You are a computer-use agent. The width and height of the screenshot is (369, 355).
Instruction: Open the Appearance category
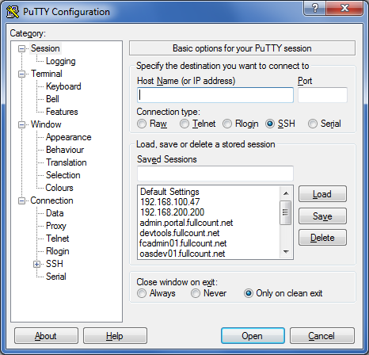pos(68,137)
